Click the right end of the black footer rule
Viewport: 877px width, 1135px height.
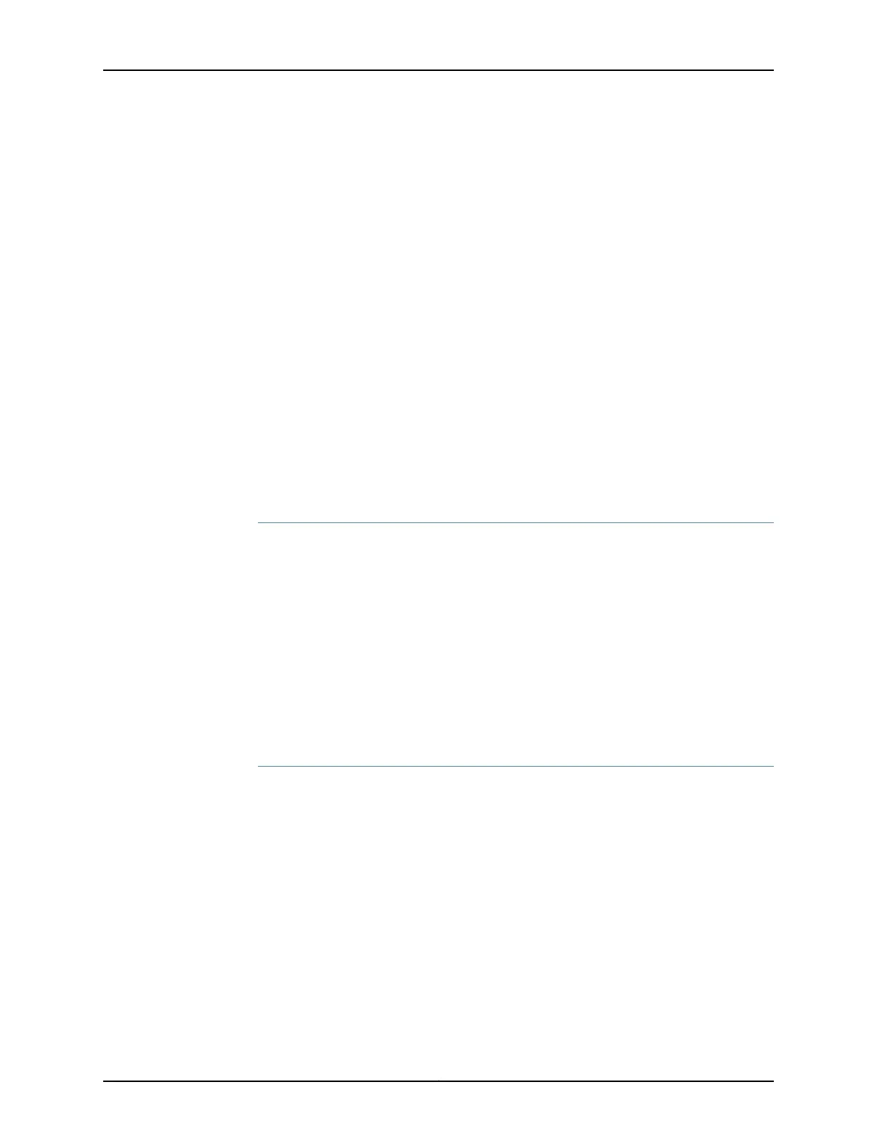pos(772,1081)
